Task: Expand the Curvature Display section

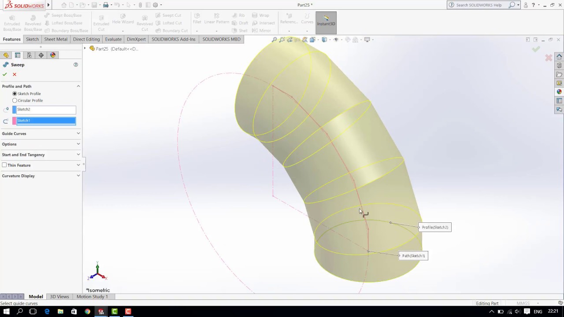Action: [x=78, y=176]
